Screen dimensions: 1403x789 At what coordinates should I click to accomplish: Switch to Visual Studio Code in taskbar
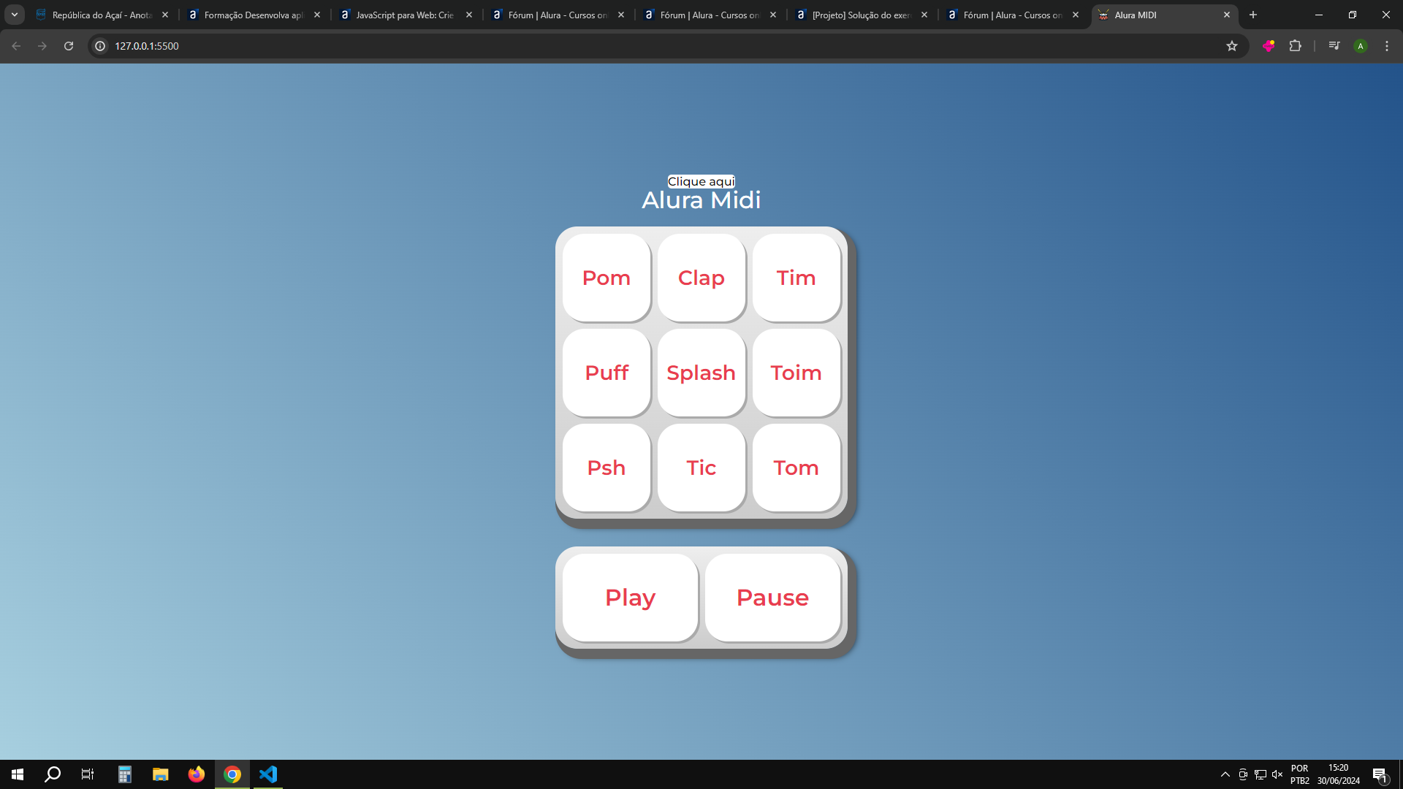coord(268,774)
